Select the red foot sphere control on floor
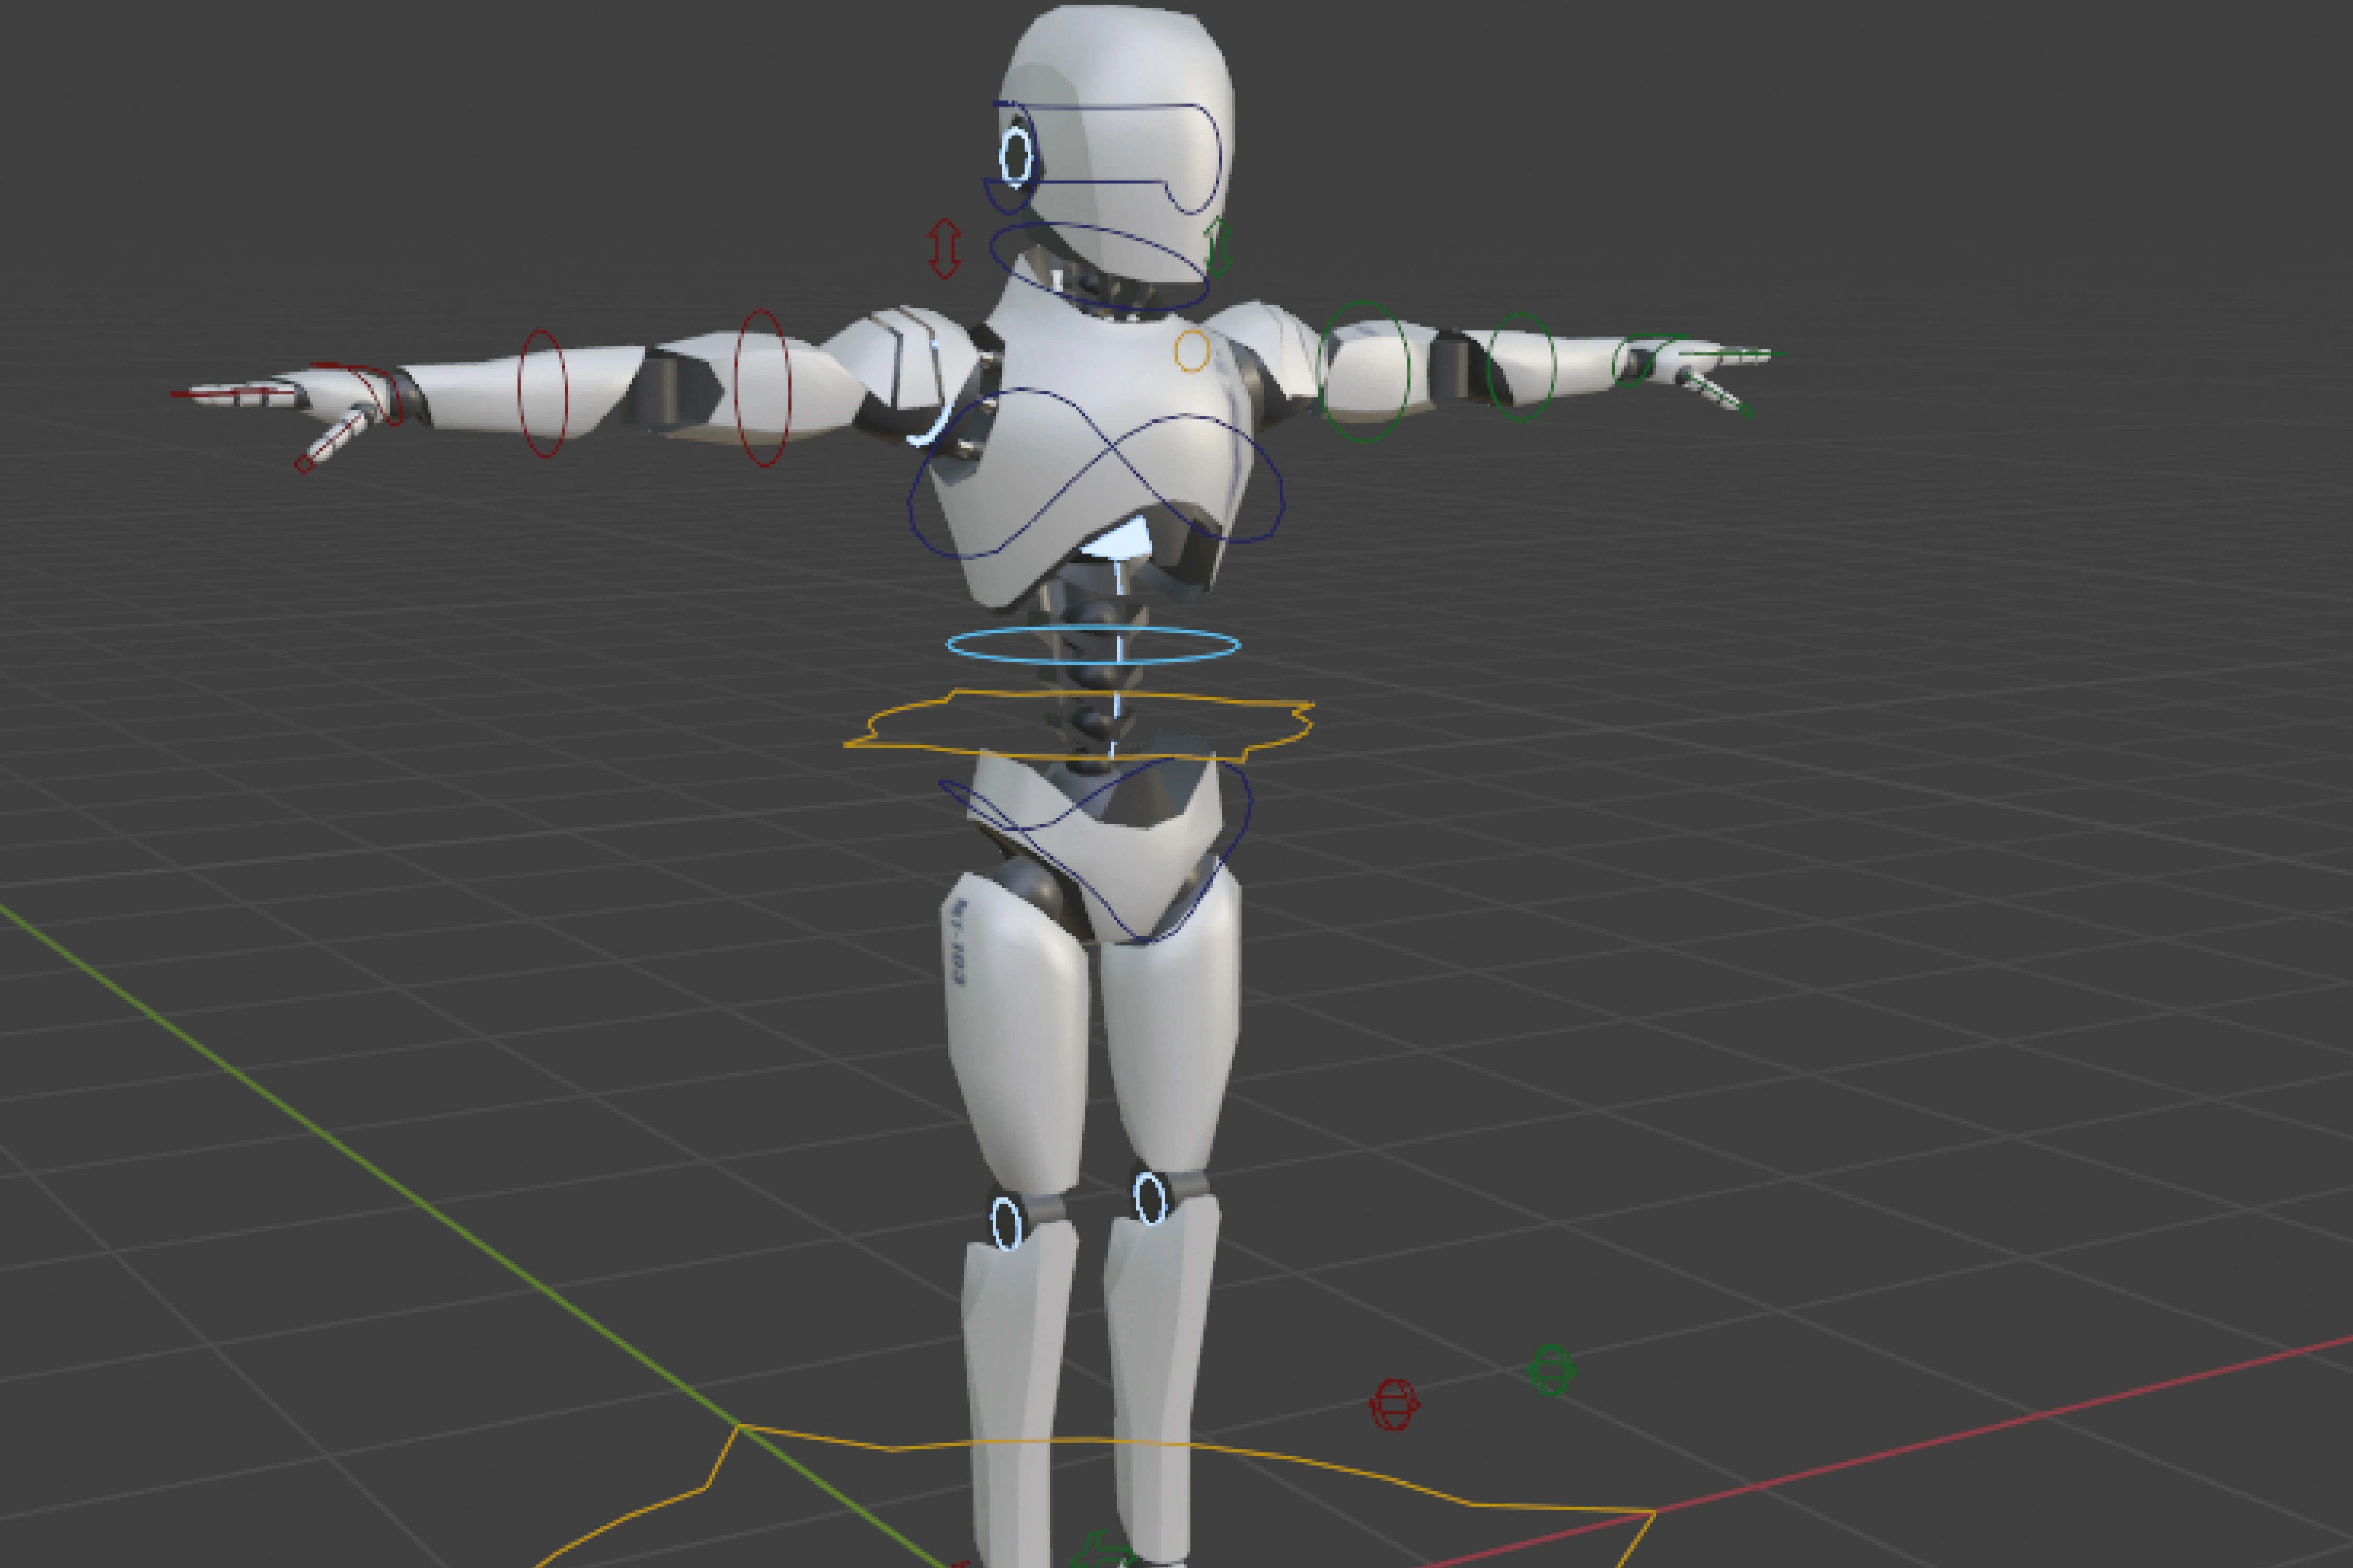The image size is (2353, 1568). coord(1394,1405)
